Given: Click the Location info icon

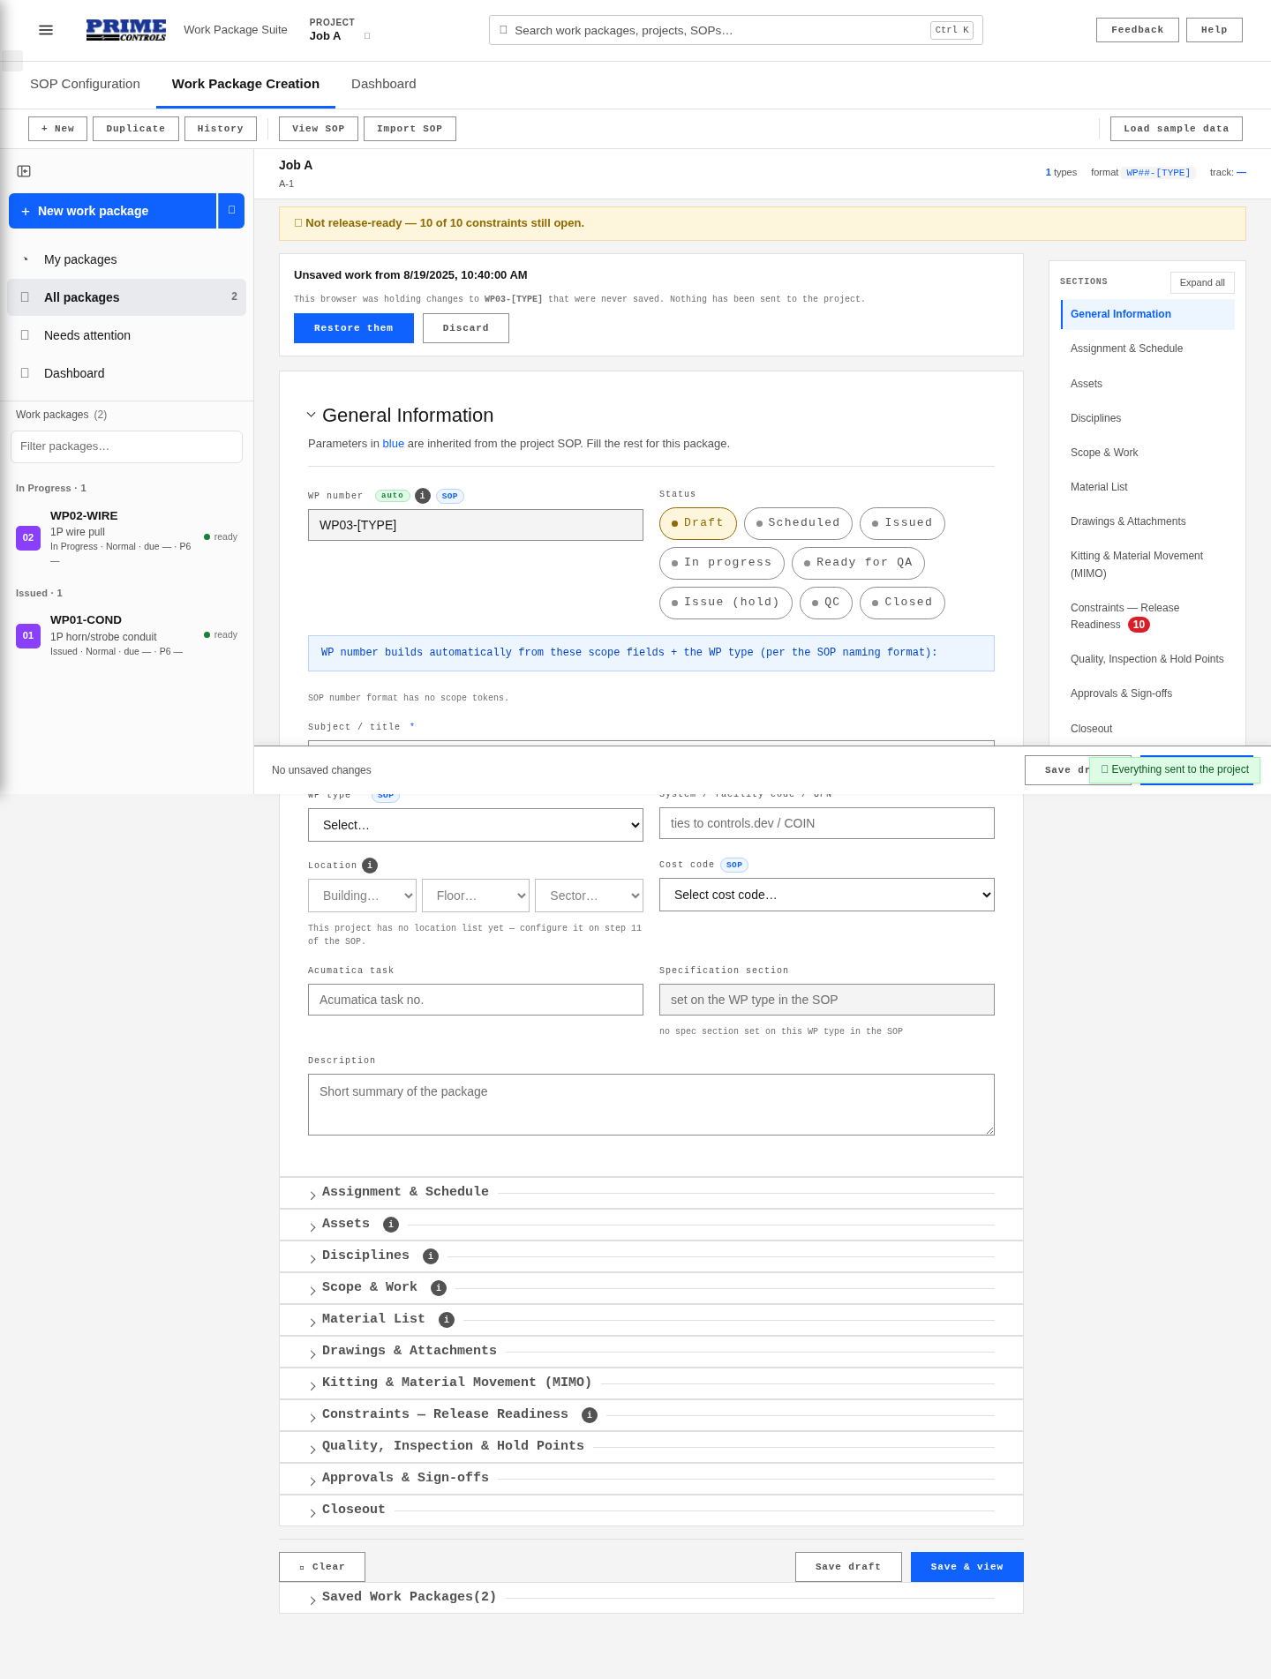Looking at the screenshot, I should [x=370, y=866].
